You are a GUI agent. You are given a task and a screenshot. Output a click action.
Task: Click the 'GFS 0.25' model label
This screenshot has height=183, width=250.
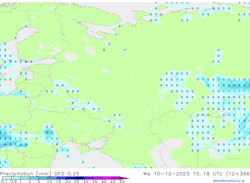tap(67, 174)
